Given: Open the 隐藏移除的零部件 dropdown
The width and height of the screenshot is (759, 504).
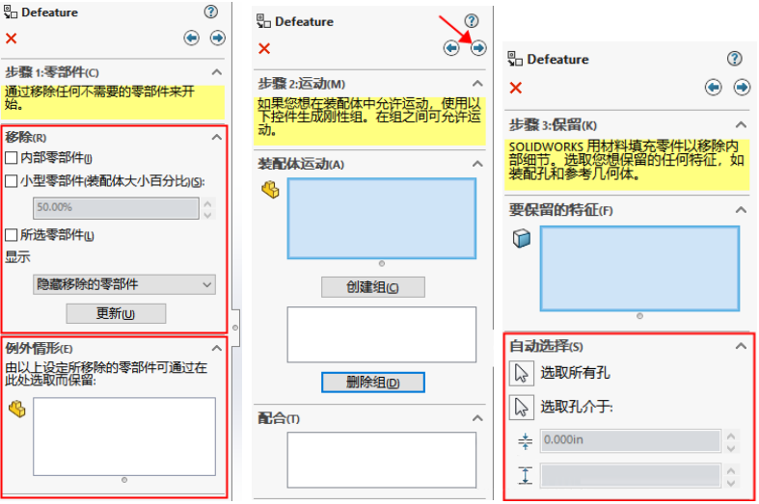Looking at the screenshot, I should coord(124,284).
